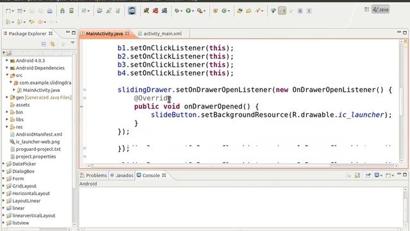Open the Android Virtual Device Manager icon
The width and height of the screenshot is (410, 231).
pos(71,11)
